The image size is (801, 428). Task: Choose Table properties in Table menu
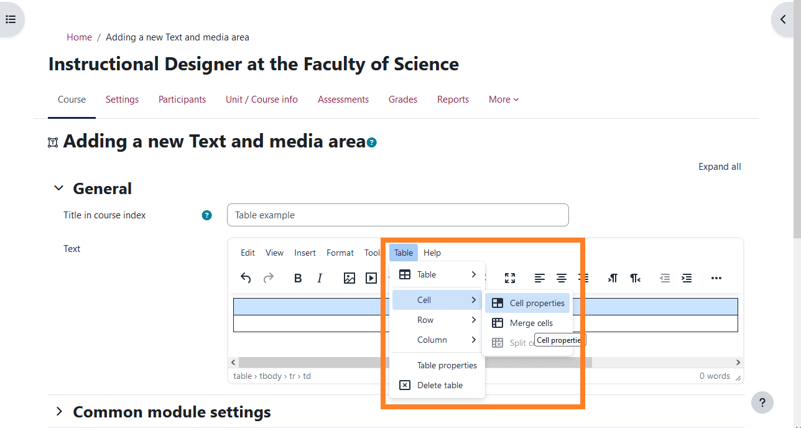click(447, 365)
